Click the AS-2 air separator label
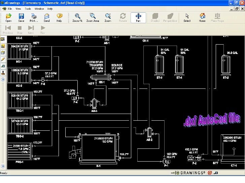 pos(149,140)
